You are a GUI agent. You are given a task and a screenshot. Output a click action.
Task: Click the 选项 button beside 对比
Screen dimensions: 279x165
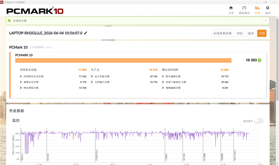click(x=250, y=33)
